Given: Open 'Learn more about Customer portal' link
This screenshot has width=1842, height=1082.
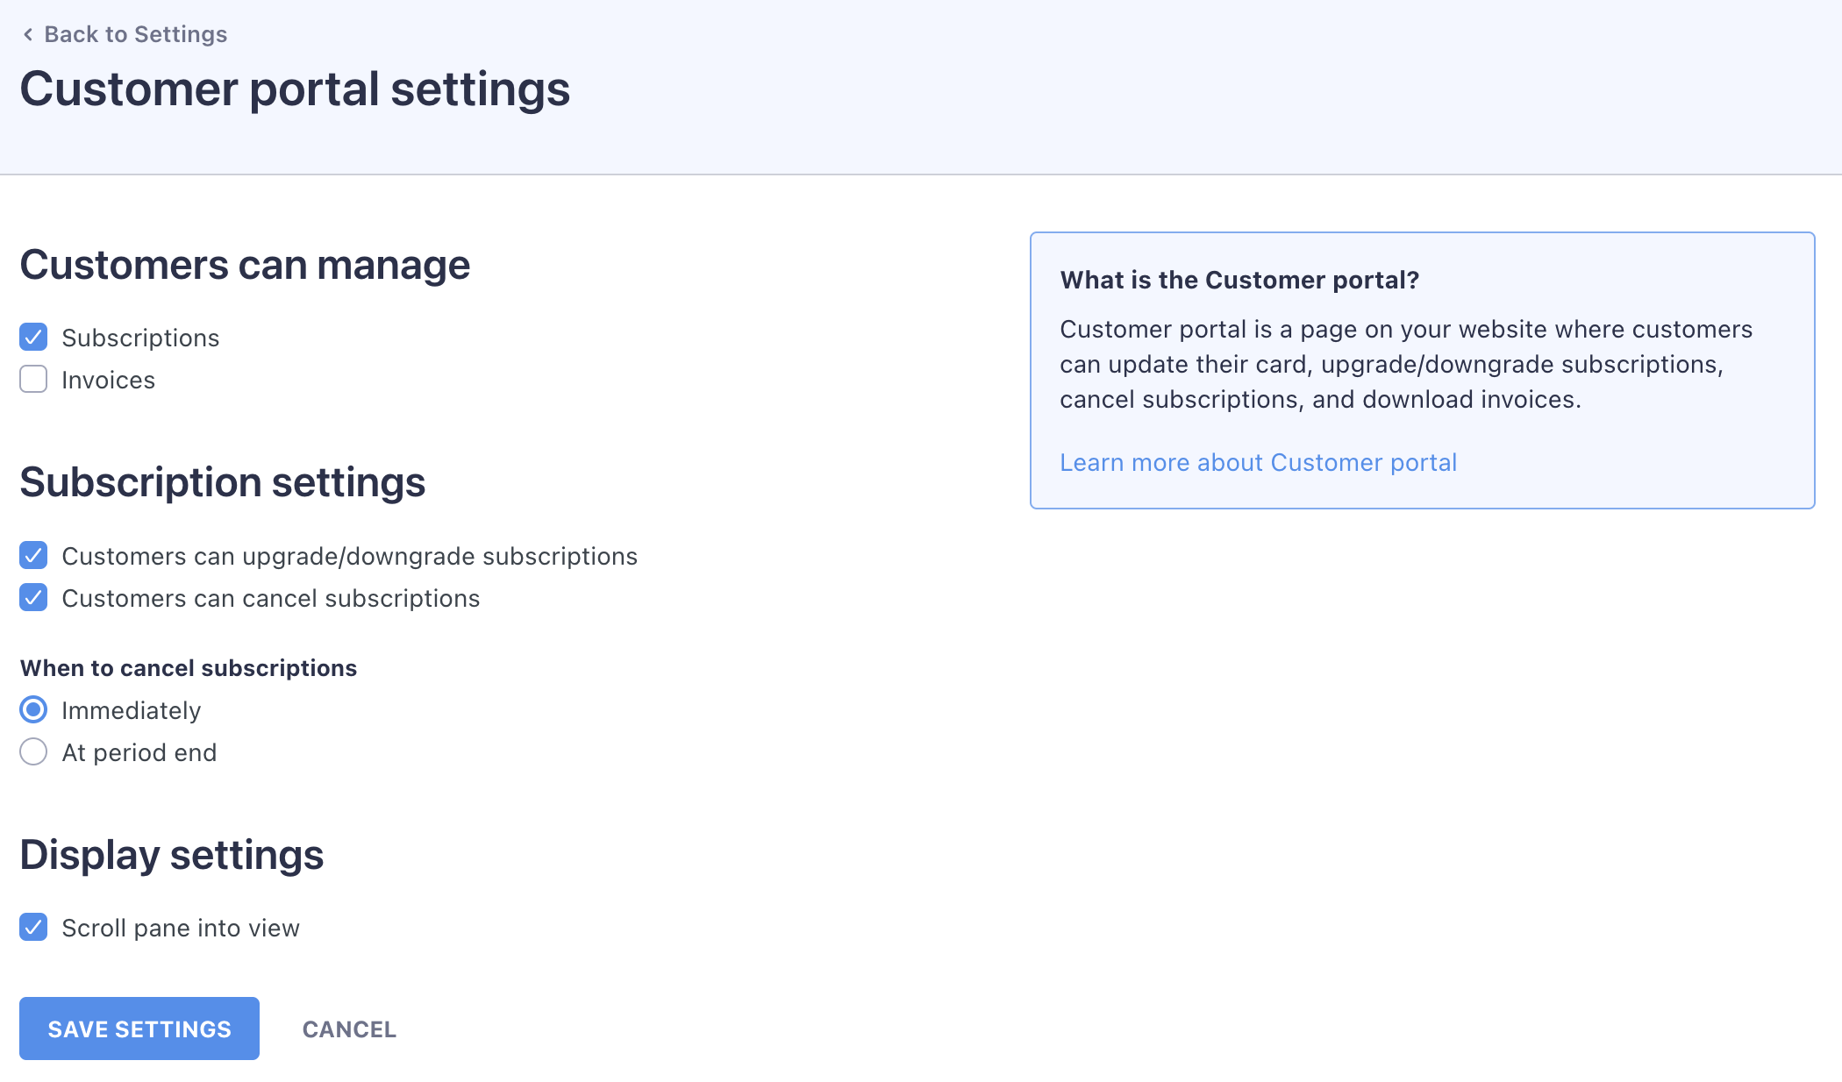Looking at the screenshot, I should point(1258,462).
